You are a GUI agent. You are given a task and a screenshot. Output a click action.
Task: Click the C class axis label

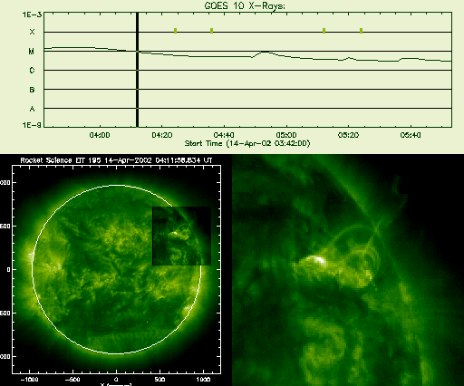32,71
